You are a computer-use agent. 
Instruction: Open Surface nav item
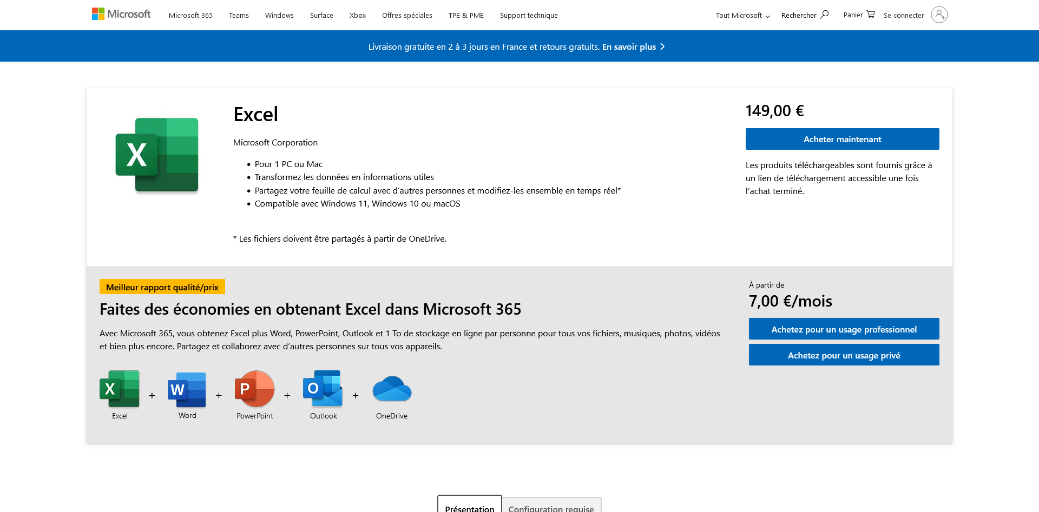pyautogui.click(x=321, y=15)
